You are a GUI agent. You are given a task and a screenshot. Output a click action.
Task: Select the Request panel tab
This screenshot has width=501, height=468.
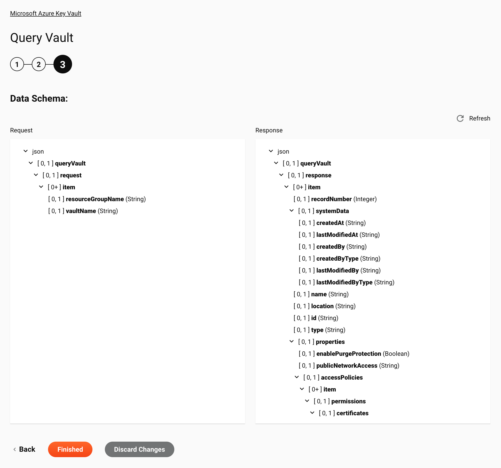coord(21,131)
